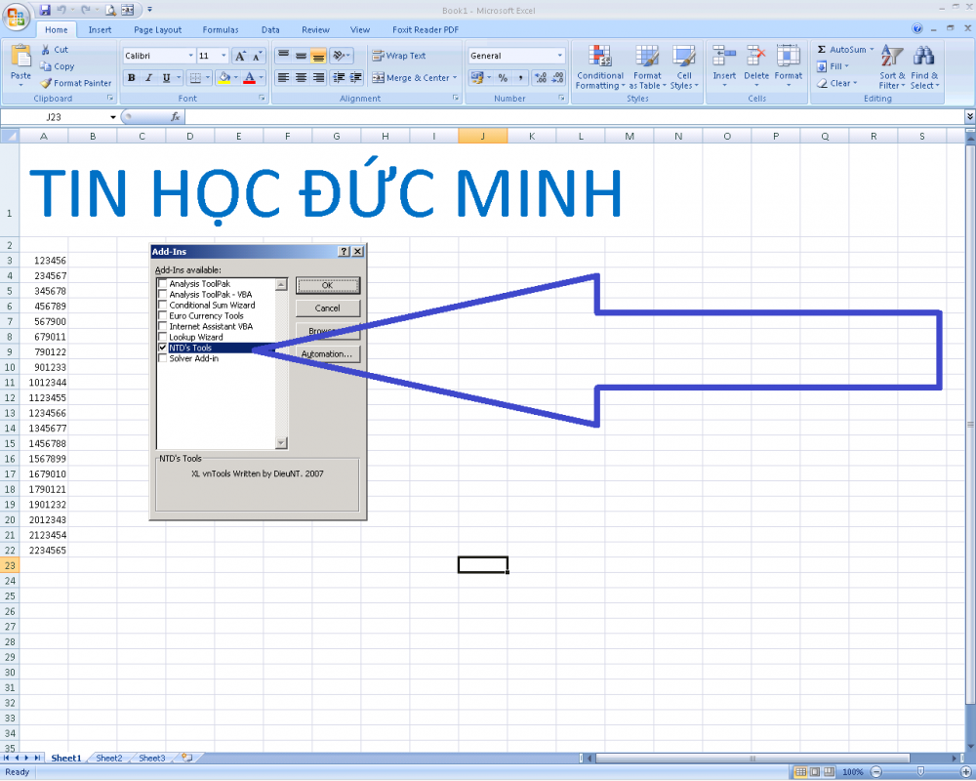Confirm Add-Ins dialog with OK
Image resolution: width=976 pixels, height=781 pixels.
[x=327, y=285]
